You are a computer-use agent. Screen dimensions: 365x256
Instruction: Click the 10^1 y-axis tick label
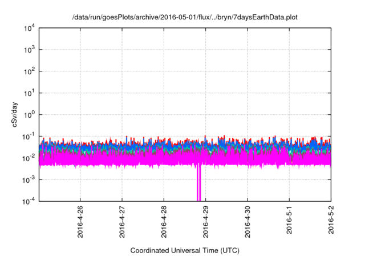(x=29, y=93)
